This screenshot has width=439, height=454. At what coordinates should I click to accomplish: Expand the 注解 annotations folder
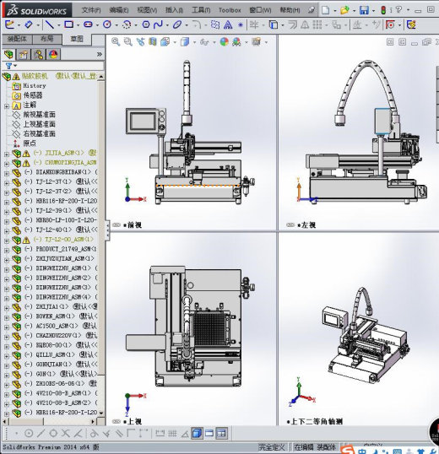pos(7,106)
